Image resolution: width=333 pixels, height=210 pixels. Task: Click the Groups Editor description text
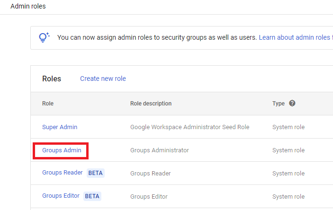(149, 196)
